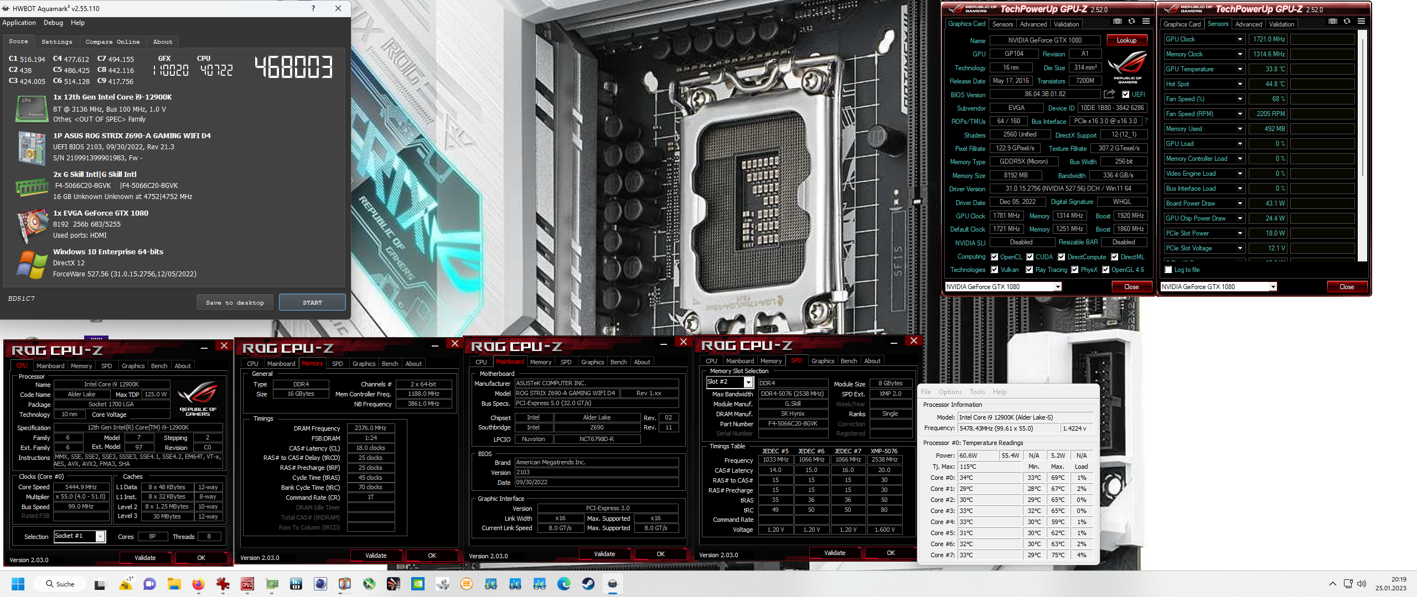The image size is (1417, 597).
Task: Open Aquamark Debug menu
Action: tap(53, 23)
